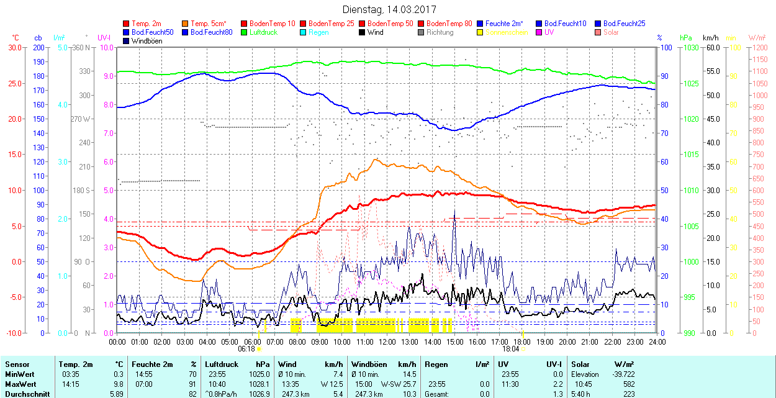Click the maximum wind value W 12.5
Image resolution: width=776 pixels, height=398 pixels.
(332, 384)
